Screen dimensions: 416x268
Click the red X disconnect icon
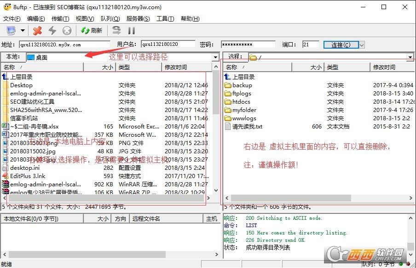[x=38, y=30]
